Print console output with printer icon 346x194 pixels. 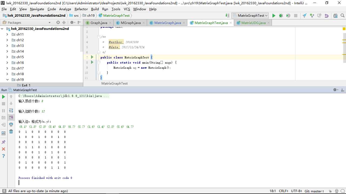coord(11,124)
